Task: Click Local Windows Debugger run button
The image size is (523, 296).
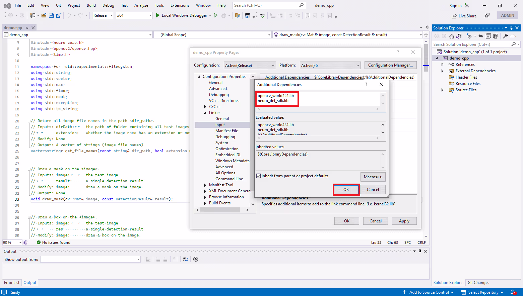Action: click(x=184, y=15)
